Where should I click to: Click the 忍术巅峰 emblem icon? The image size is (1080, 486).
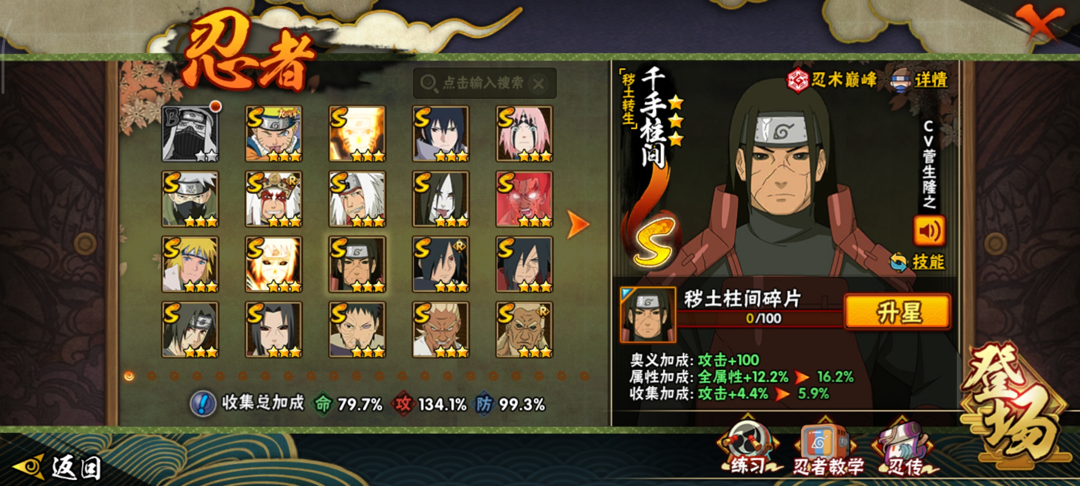(x=797, y=80)
